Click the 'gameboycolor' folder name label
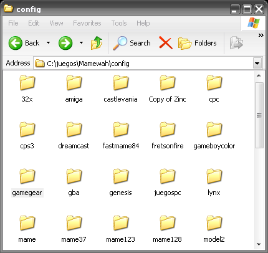 tap(214, 146)
